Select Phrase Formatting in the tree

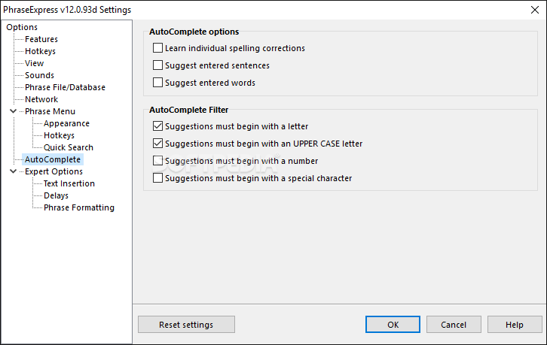(x=79, y=207)
